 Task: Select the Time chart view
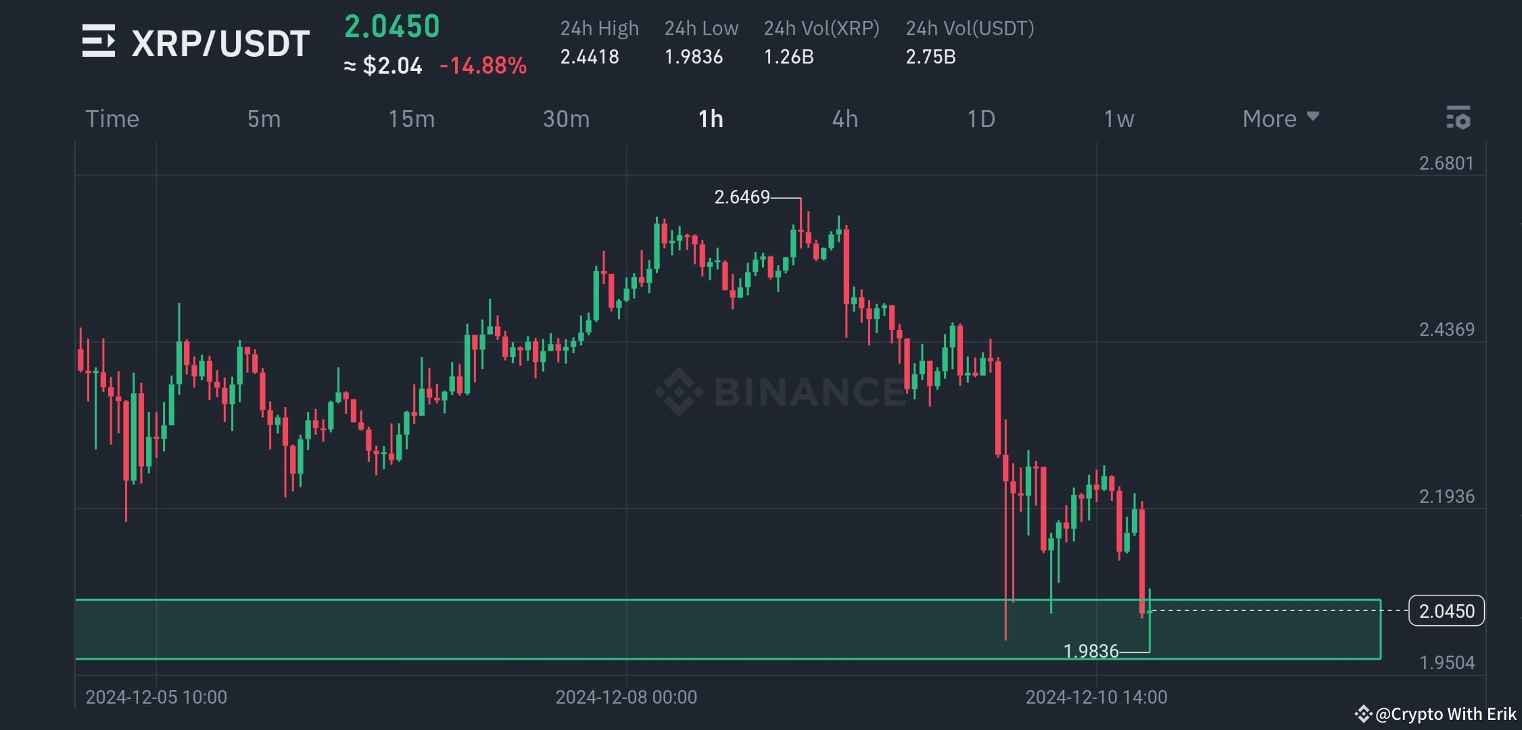coord(112,118)
